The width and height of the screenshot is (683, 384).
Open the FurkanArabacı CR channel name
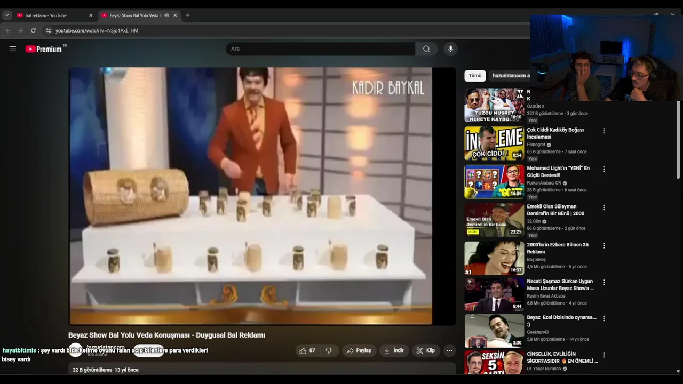pos(544,183)
